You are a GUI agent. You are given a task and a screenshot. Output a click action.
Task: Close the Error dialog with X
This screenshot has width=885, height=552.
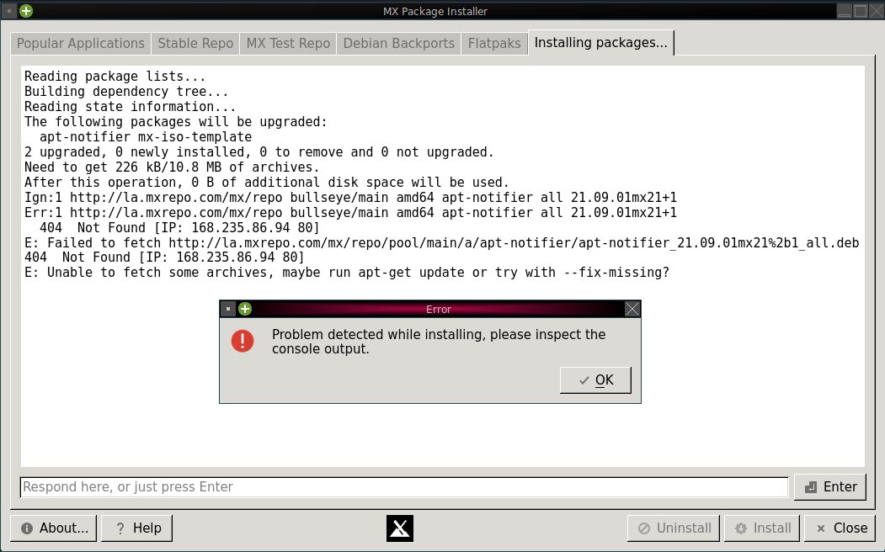(632, 309)
